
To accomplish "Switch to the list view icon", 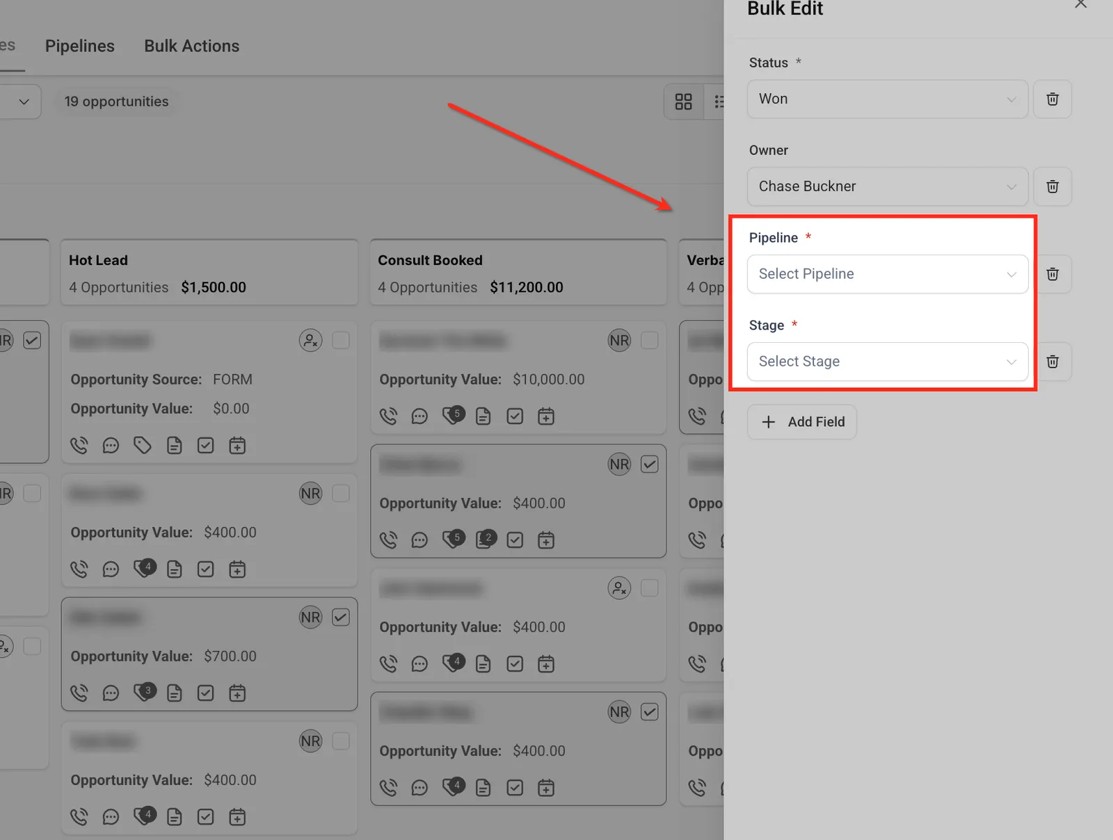I will point(719,102).
